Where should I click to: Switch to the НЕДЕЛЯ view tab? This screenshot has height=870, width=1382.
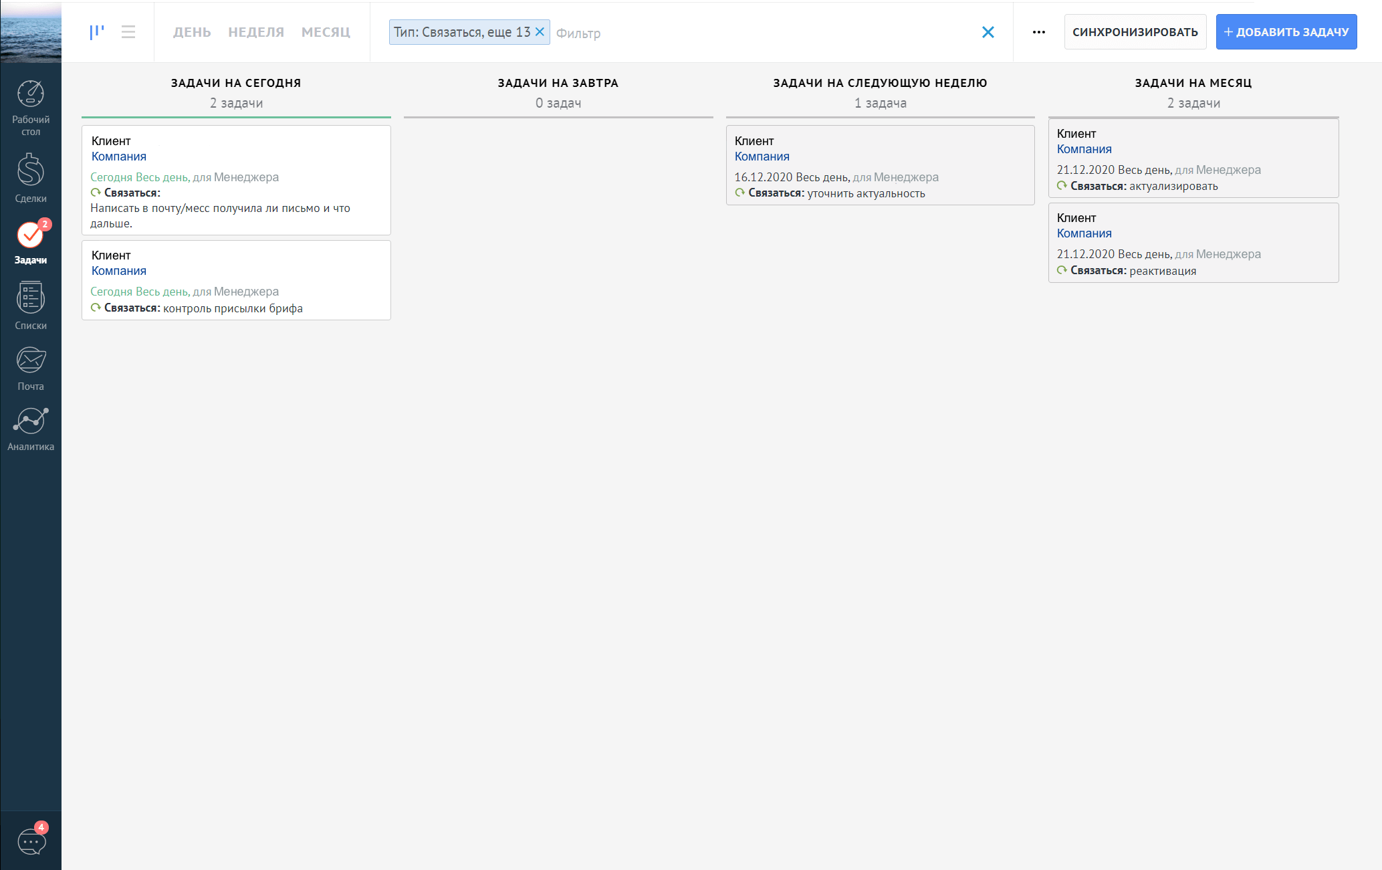pyautogui.click(x=256, y=32)
